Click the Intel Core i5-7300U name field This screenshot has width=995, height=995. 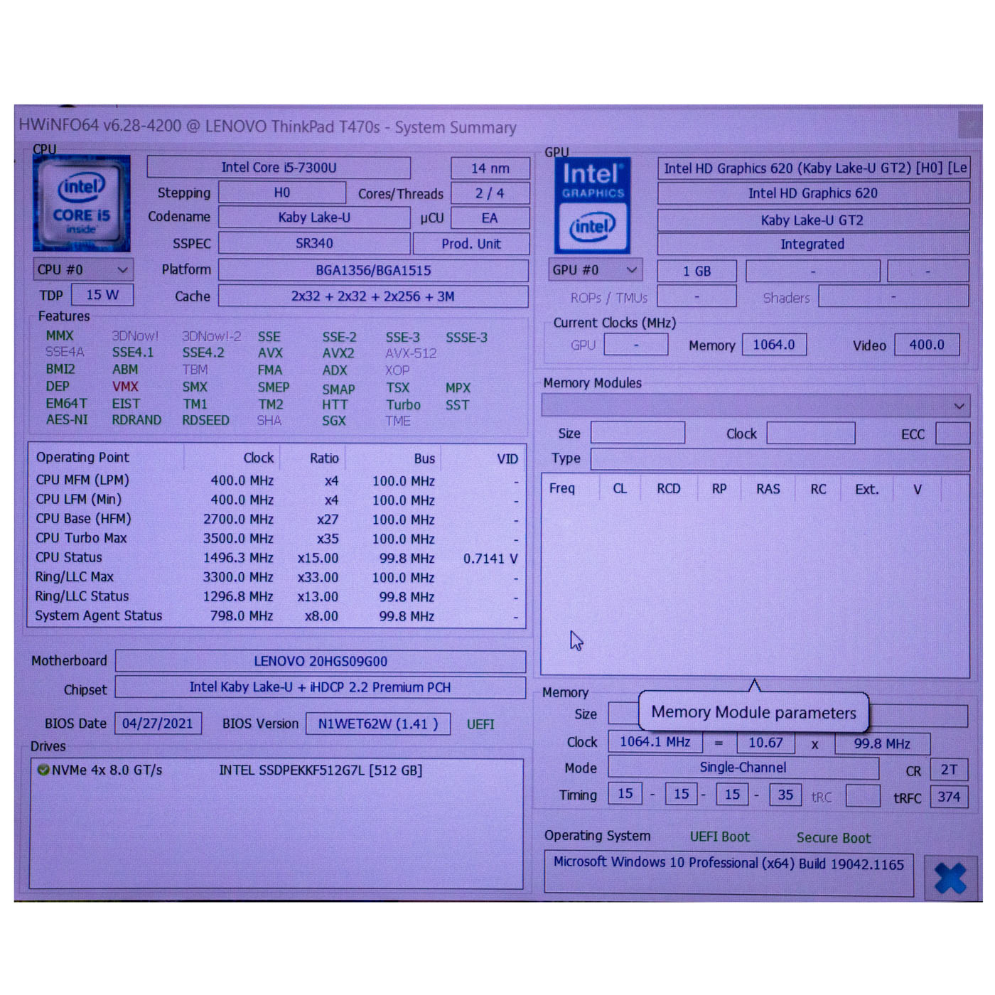click(279, 168)
